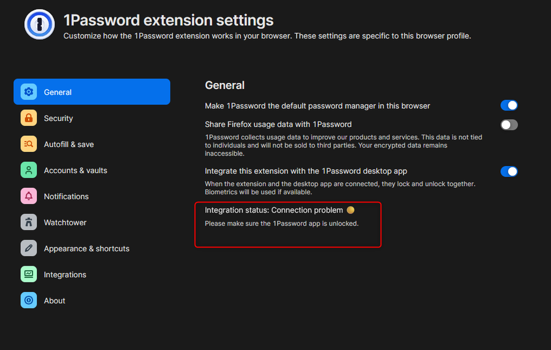Enable Share Firefox usage data toggle
Image resolution: width=551 pixels, height=350 pixels.
click(509, 125)
